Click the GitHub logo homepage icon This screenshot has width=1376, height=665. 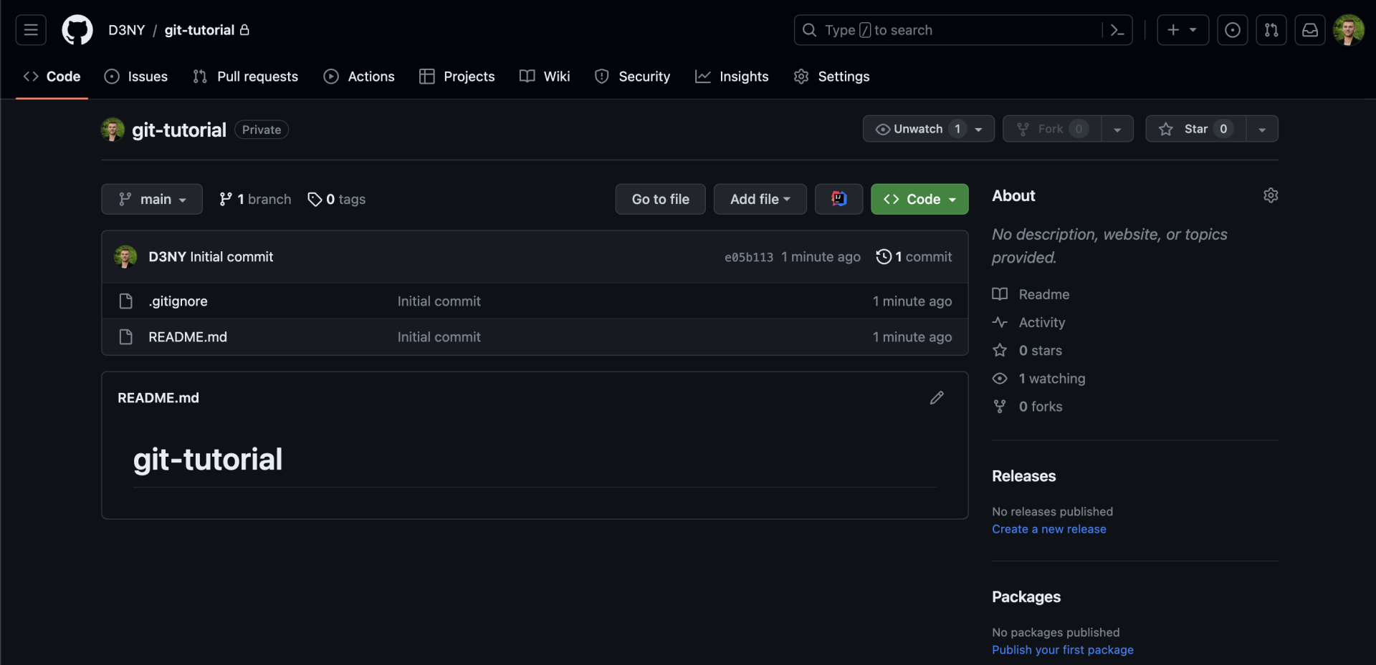tap(77, 30)
